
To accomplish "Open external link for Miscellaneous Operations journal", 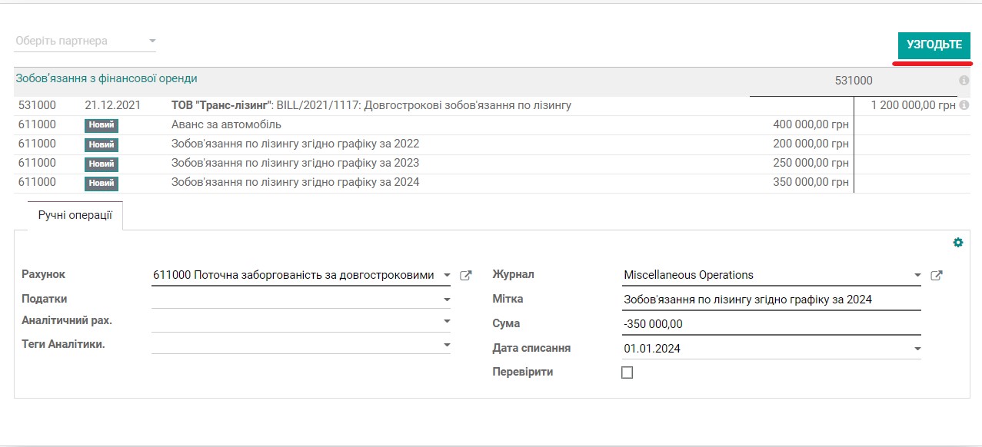I will (936, 274).
